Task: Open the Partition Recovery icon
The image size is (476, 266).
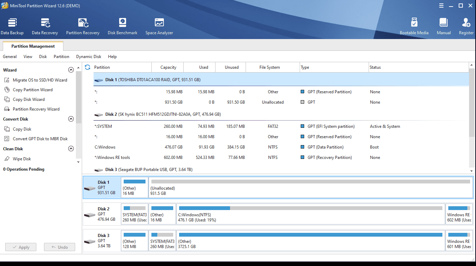Action: [x=83, y=23]
